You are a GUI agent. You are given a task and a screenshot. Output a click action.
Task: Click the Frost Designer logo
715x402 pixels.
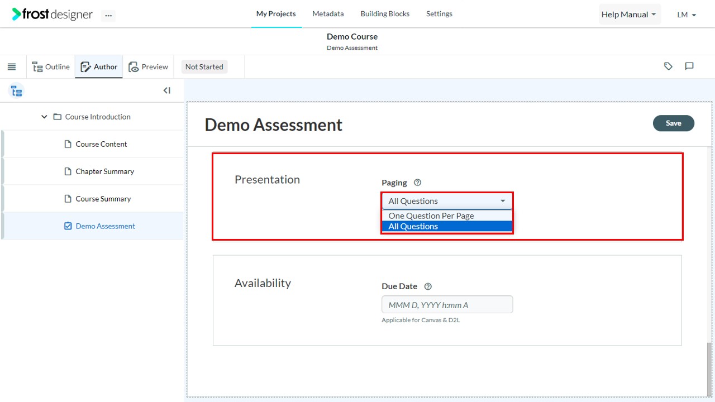(52, 15)
